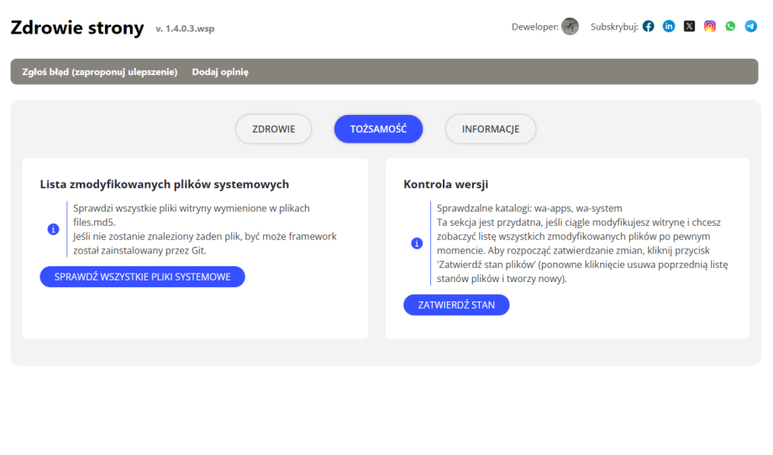The width and height of the screenshot is (773, 455).
Task: Click 'Zgłoś błąd (zaproponuj ulepszenie)' link
Action: coord(100,71)
